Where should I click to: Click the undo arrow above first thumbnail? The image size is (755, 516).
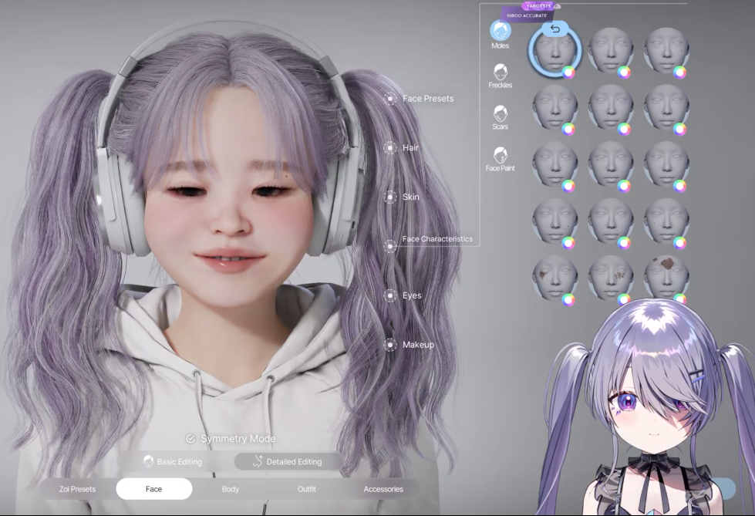[x=554, y=29]
